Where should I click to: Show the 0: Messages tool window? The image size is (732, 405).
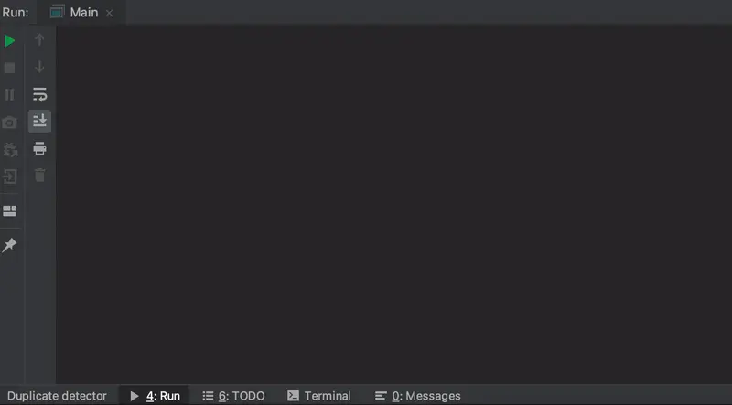coord(418,396)
